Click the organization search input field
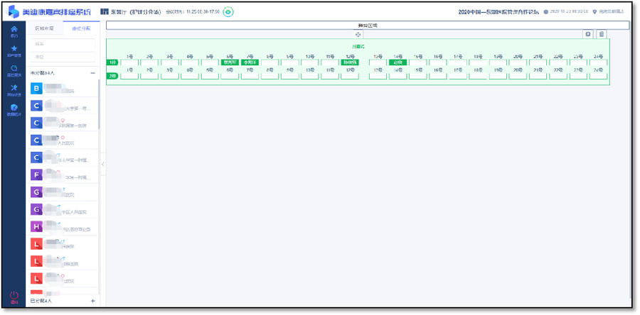 63,57
